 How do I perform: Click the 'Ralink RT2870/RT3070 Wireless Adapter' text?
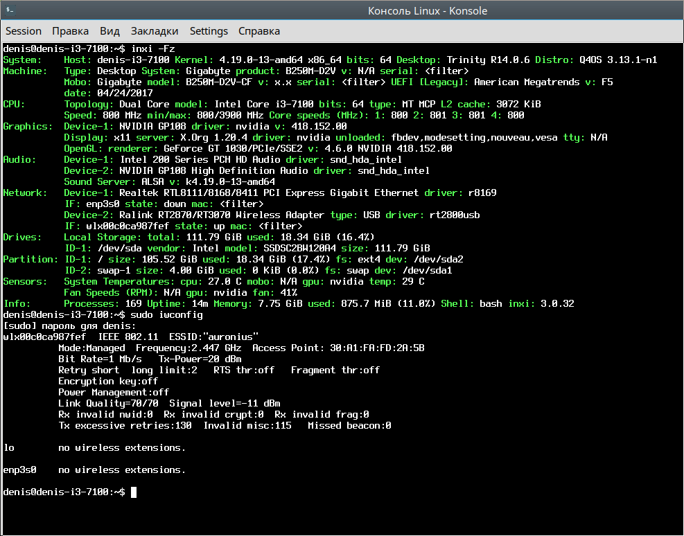(x=222, y=215)
